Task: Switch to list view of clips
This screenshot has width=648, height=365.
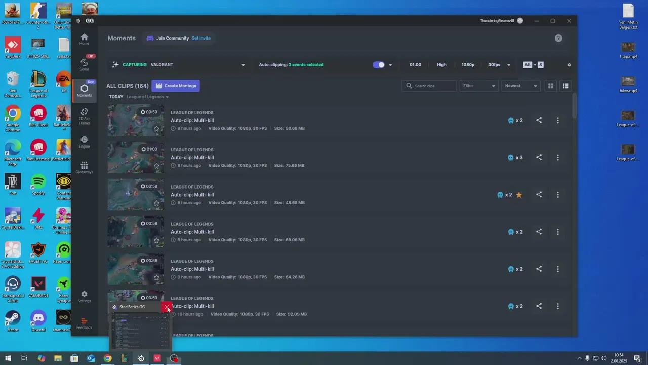Action: pyautogui.click(x=565, y=86)
